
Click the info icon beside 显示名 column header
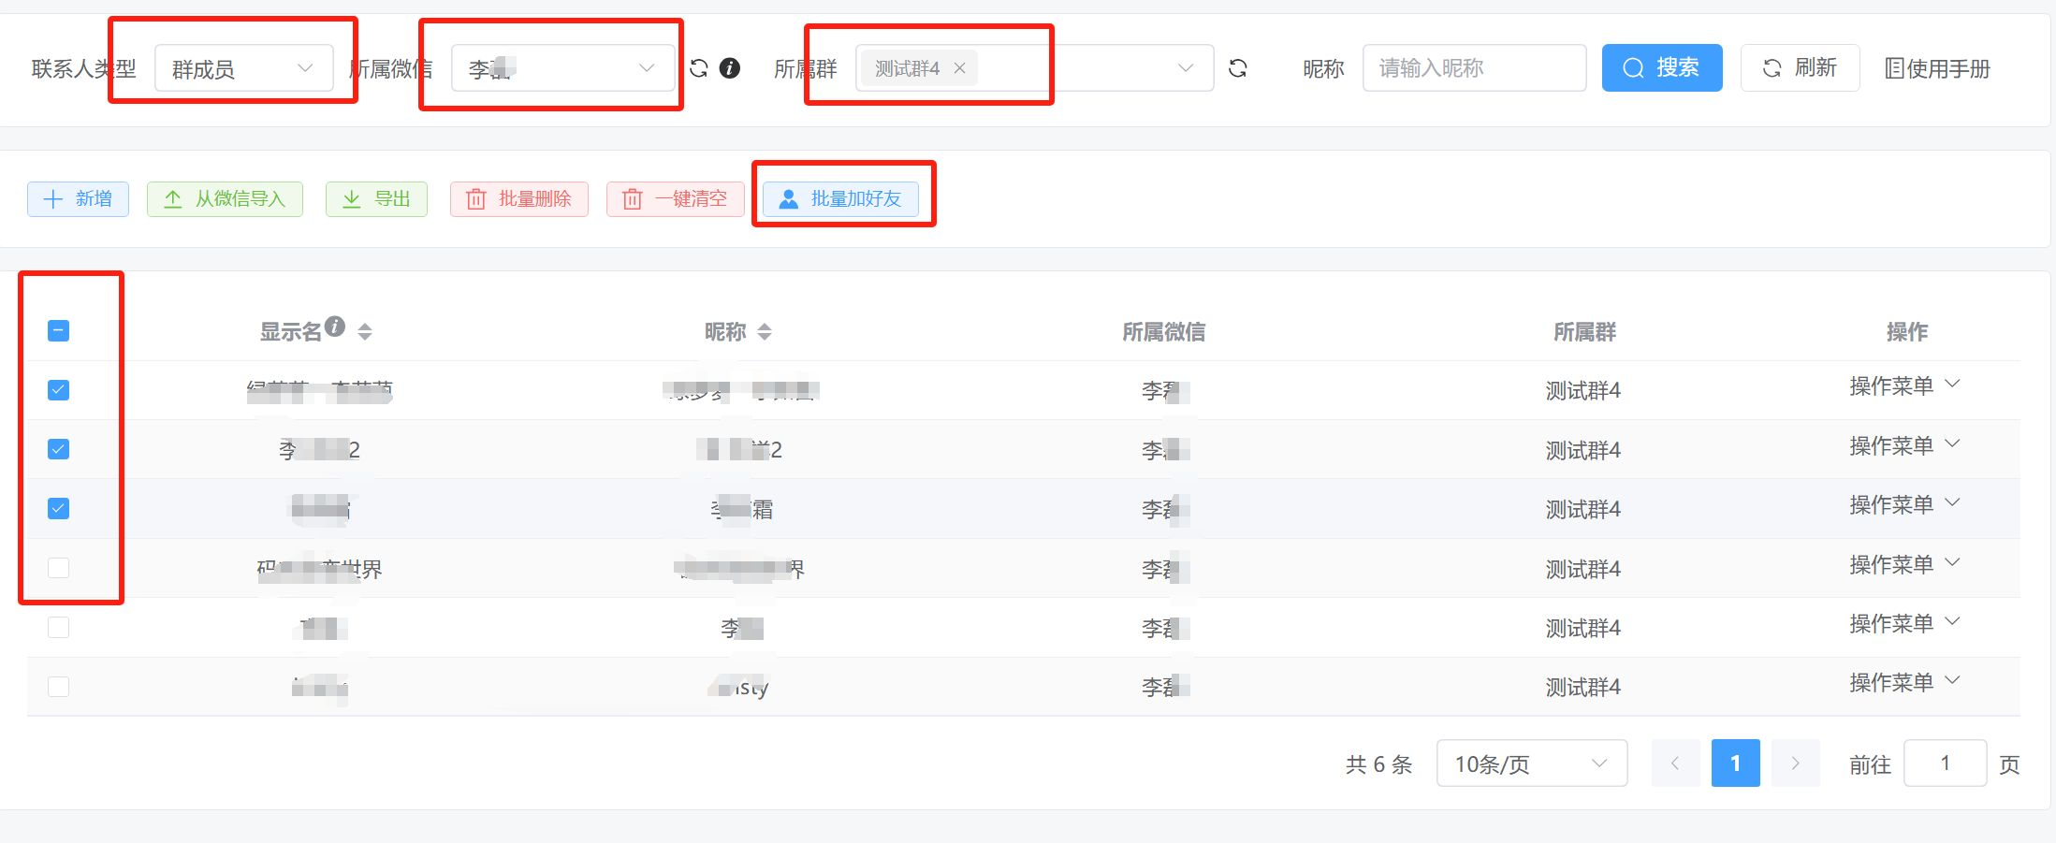[337, 326]
